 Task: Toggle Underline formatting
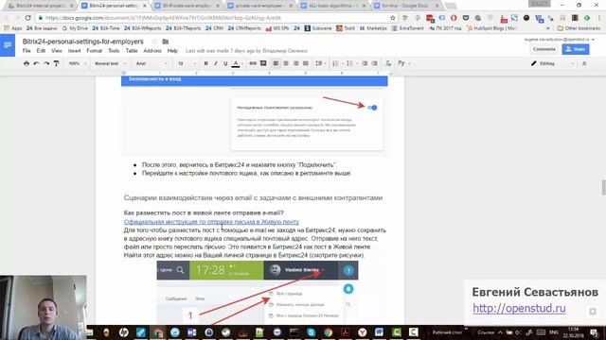(225, 63)
